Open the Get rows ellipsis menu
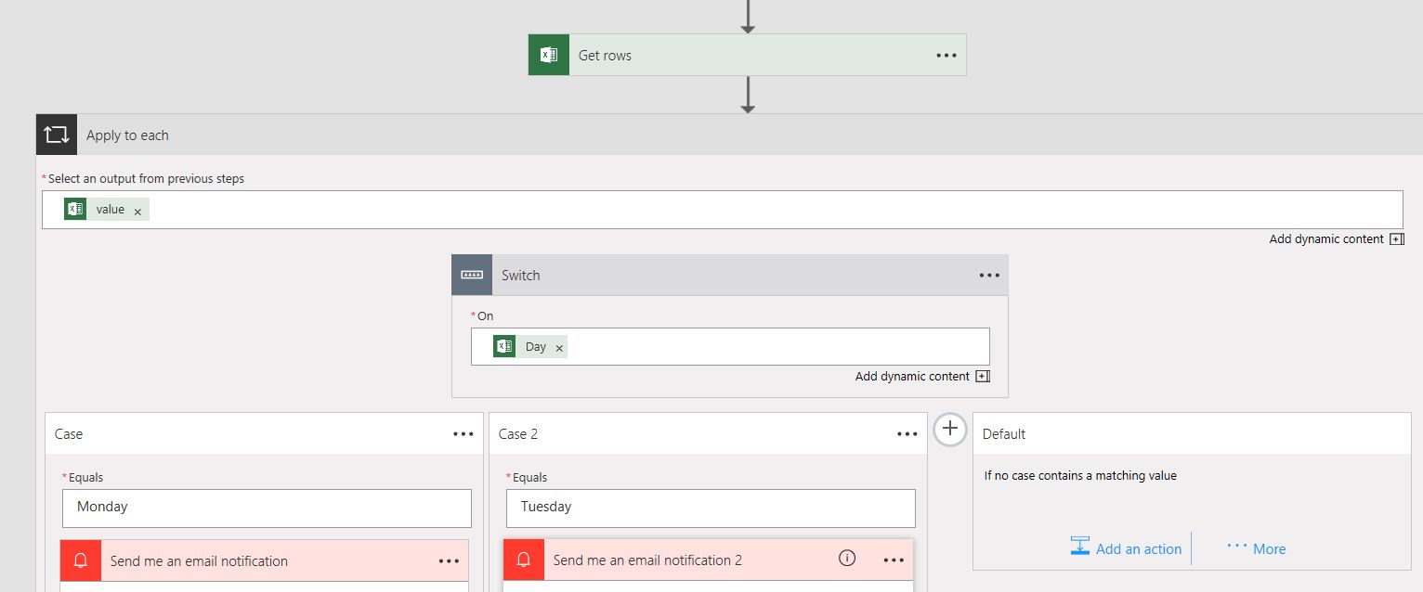This screenshot has width=1423, height=592. pyautogui.click(x=946, y=56)
